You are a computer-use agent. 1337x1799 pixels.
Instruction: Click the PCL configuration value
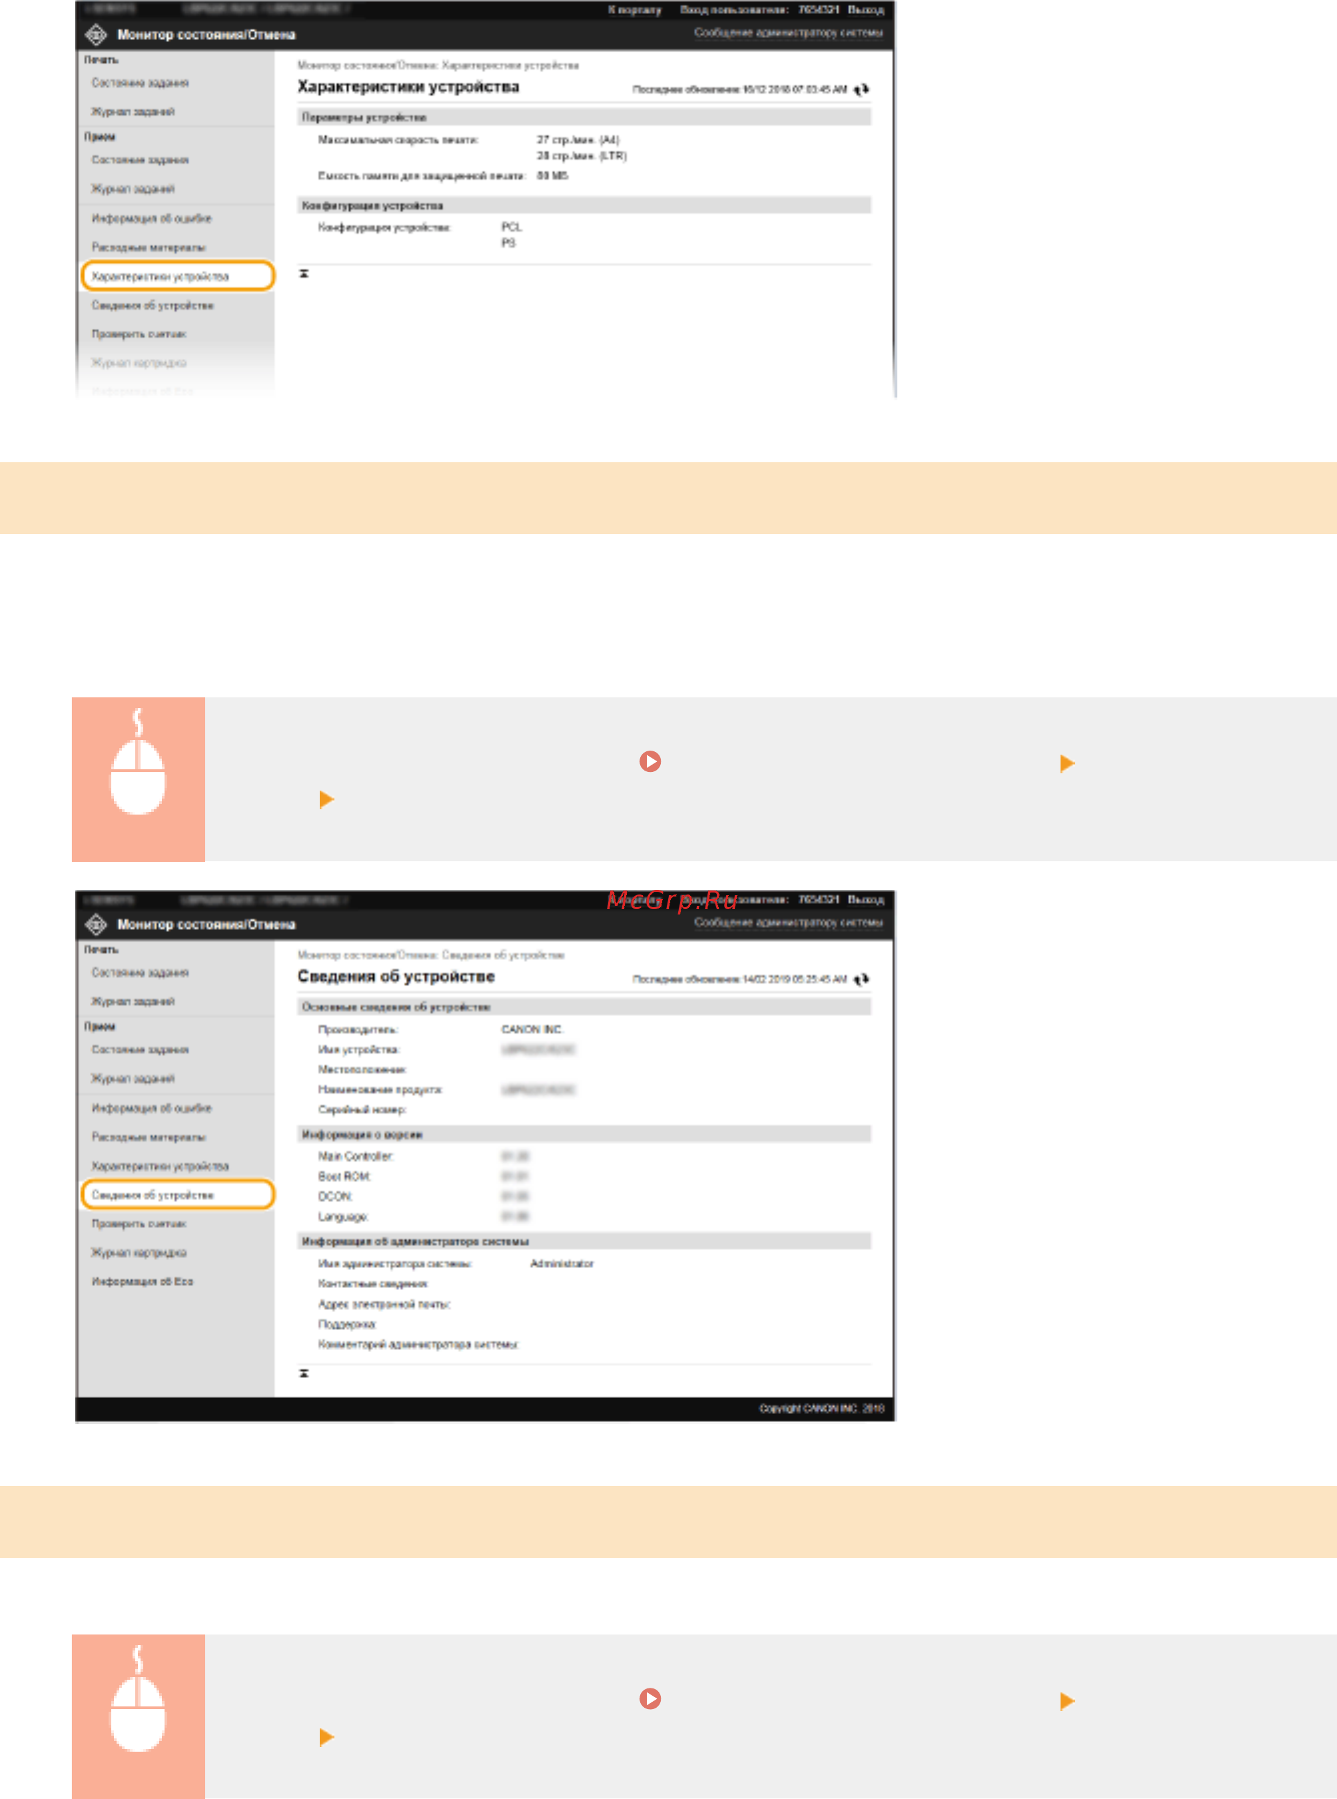(x=512, y=227)
